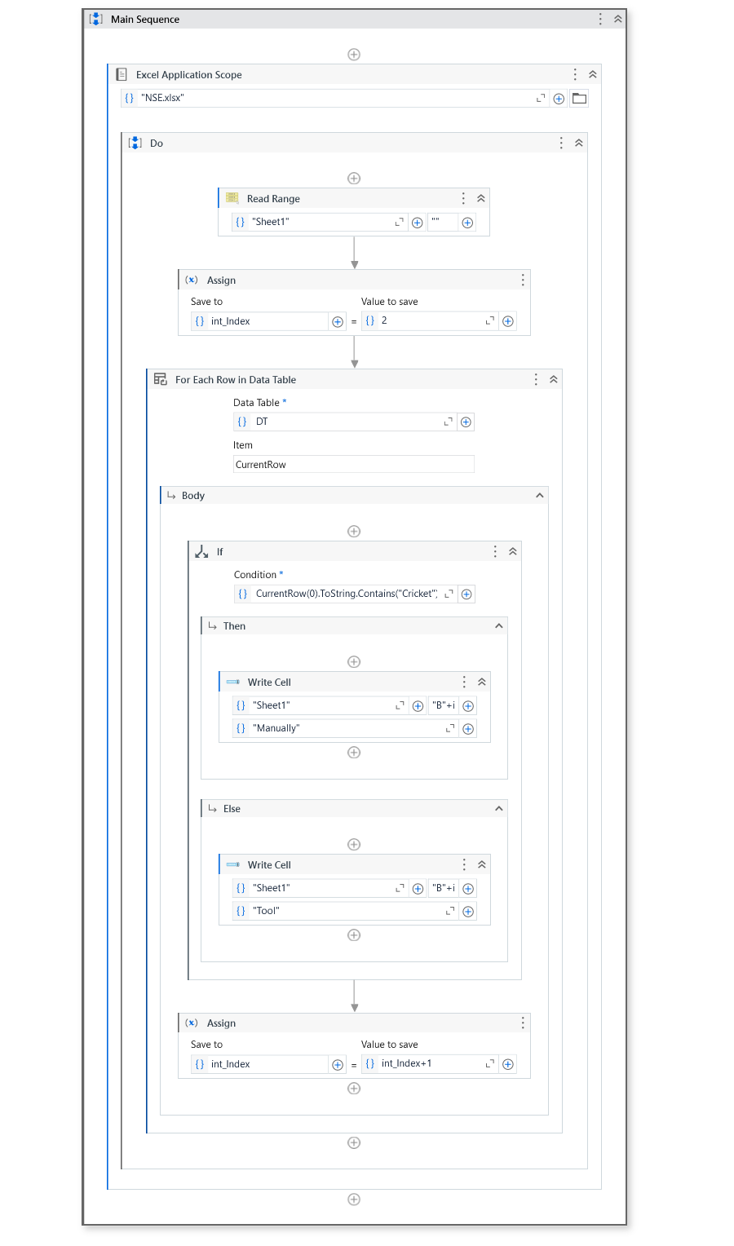Image resolution: width=734 pixels, height=1246 pixels.
Task: Open Excel Application Scope options menu
Action: pyautogui.click(x=575, y=74)
